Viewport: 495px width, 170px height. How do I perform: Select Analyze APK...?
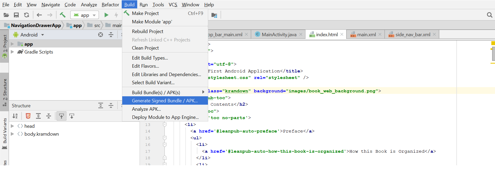point(165,109)
